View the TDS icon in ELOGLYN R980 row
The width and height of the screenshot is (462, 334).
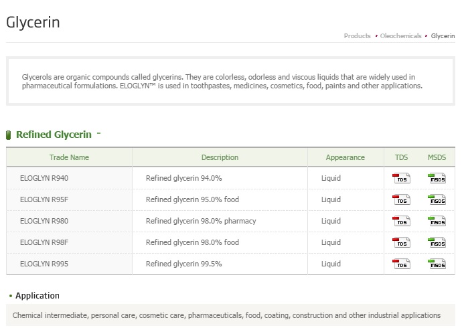coord(401,221)
